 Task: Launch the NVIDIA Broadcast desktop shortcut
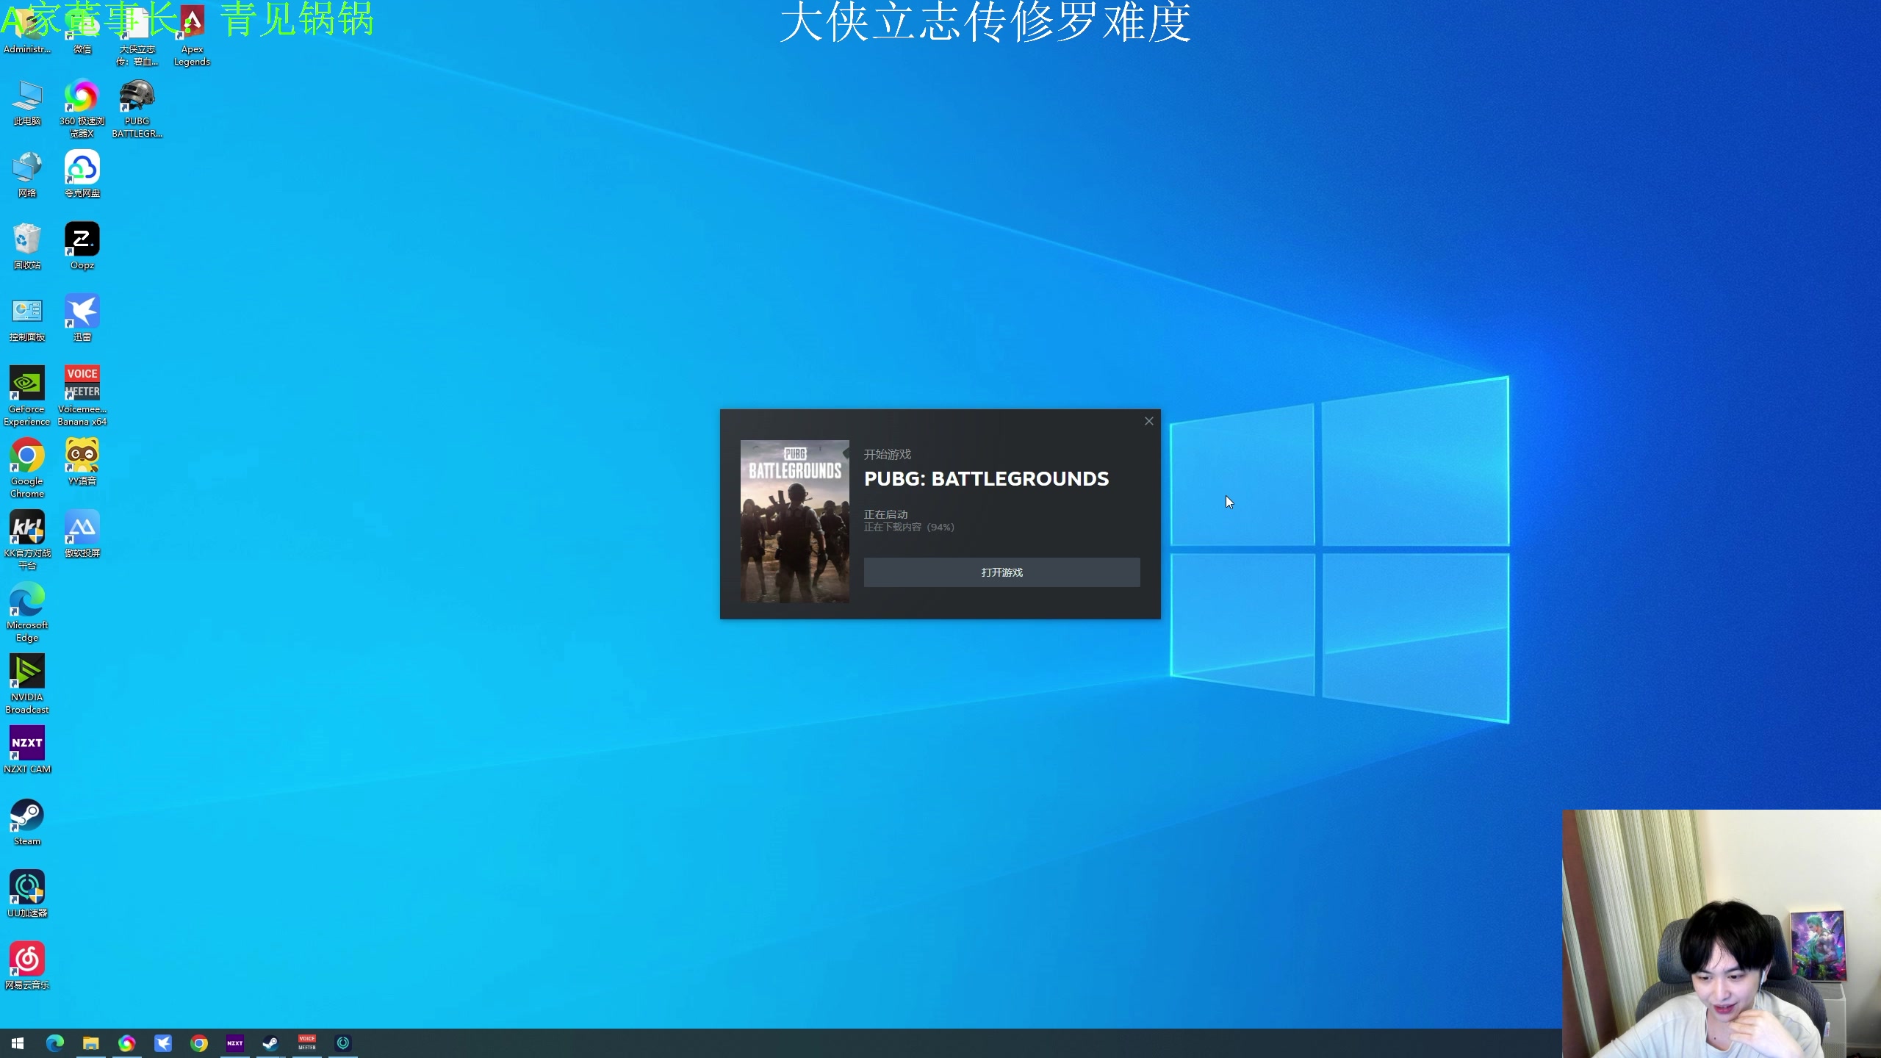pyautogui.click(x=27, y=685)
